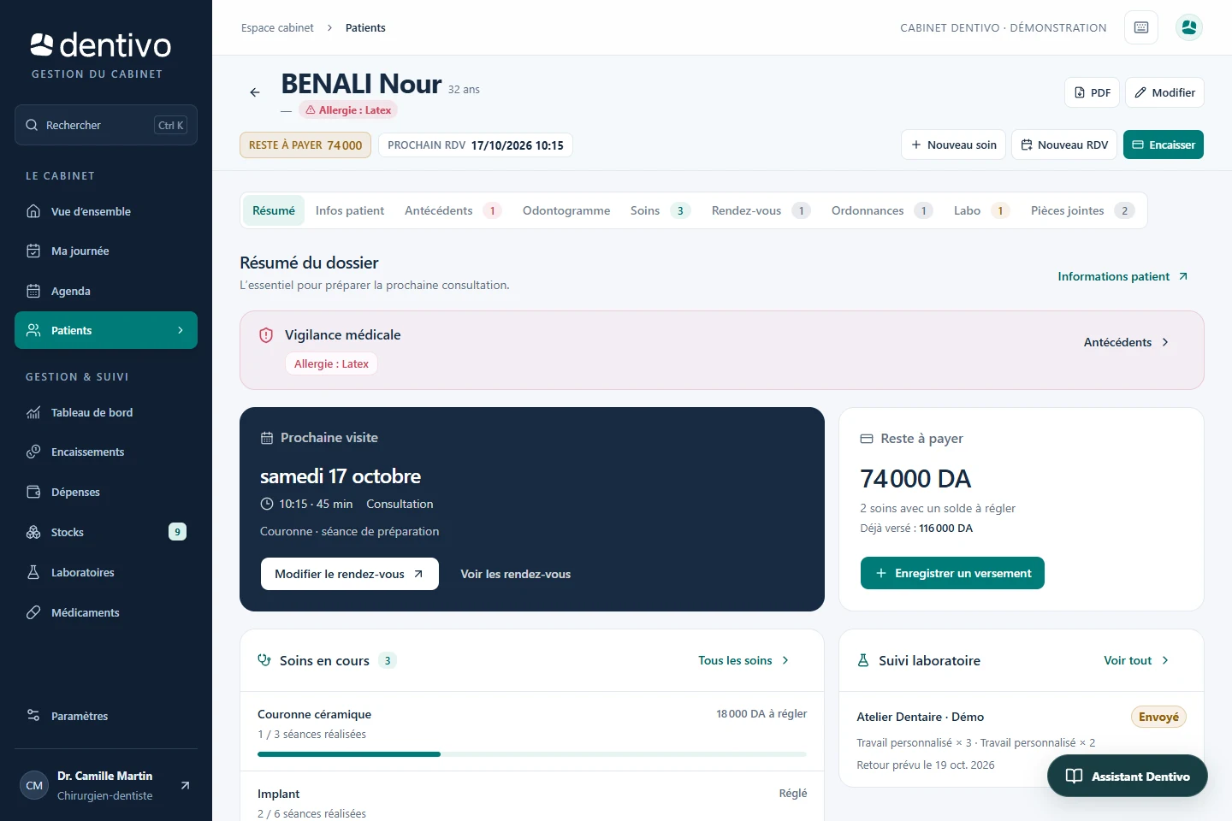This screenshot has width=1232, height=821.
Task: Click the Envoyé status badge
Action: click(1158, 717)
